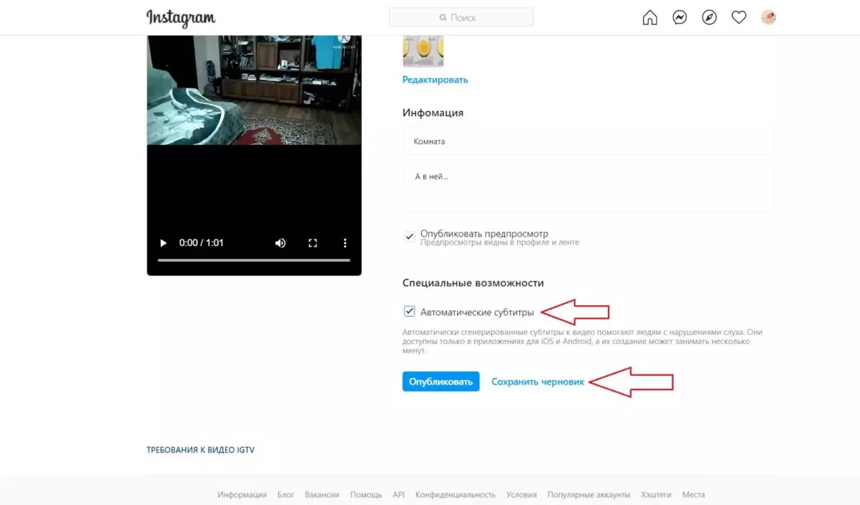The image size is (860, 505).
Task: Enter fullscreen in the video player
Action: (313, 242)
